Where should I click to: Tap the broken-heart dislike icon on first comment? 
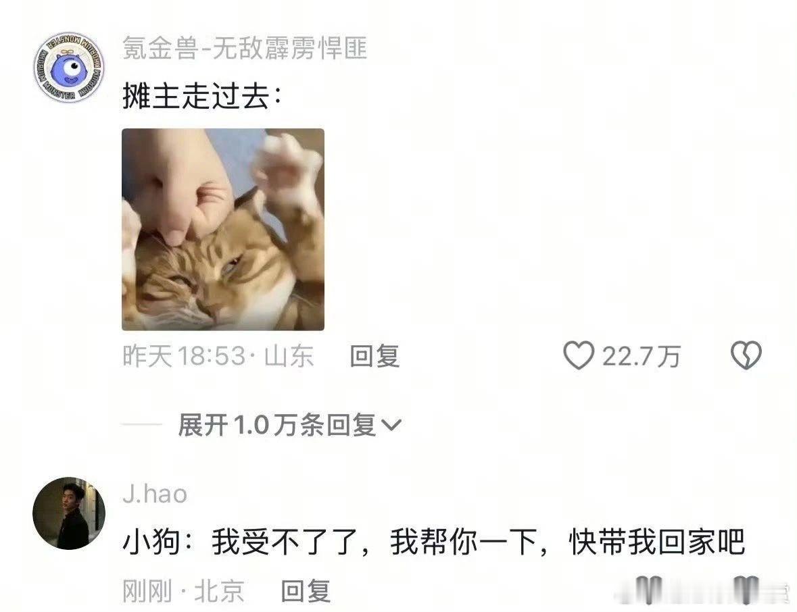tap(746, 355)
